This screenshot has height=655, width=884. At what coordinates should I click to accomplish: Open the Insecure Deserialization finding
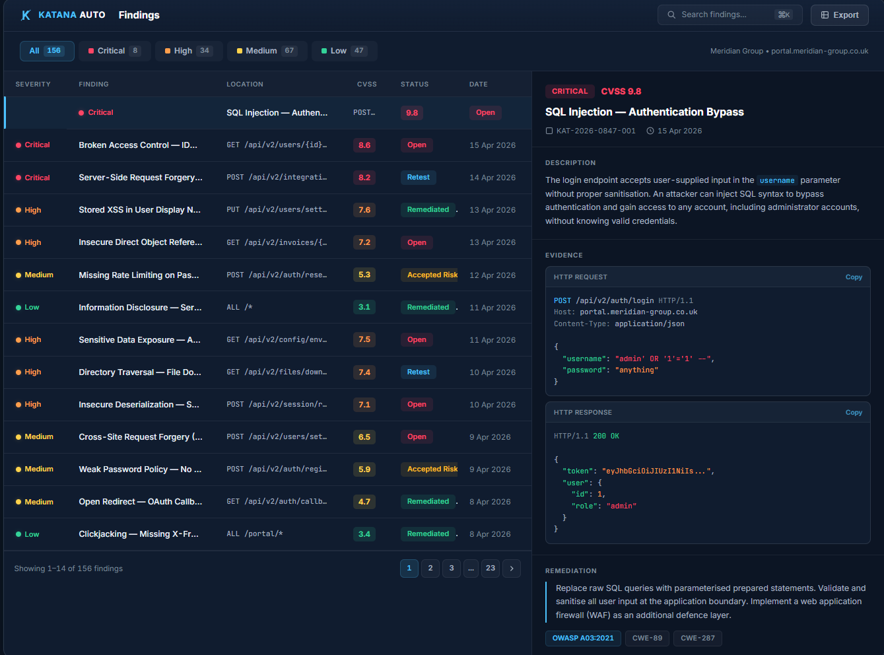click(x=267, y=405)
